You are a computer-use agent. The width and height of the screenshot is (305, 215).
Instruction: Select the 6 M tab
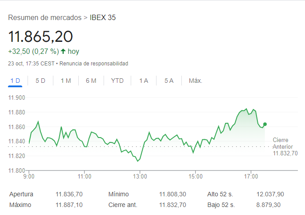[91, 81]
